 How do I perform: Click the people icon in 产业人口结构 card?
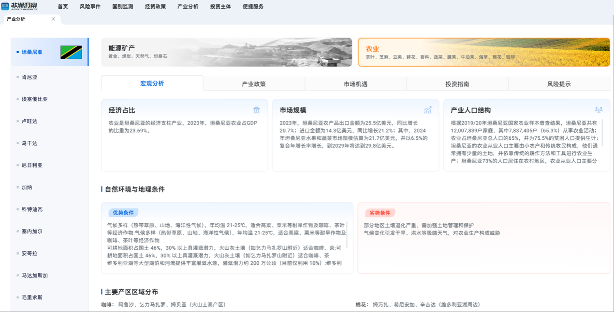coord(599,110)
